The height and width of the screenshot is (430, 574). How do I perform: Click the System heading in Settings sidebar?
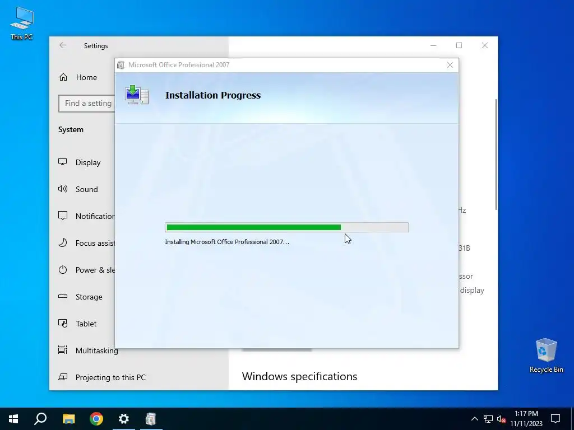[x=71, y=129]
